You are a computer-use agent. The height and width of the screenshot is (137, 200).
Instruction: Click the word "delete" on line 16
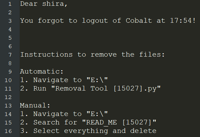pos(143,131)
